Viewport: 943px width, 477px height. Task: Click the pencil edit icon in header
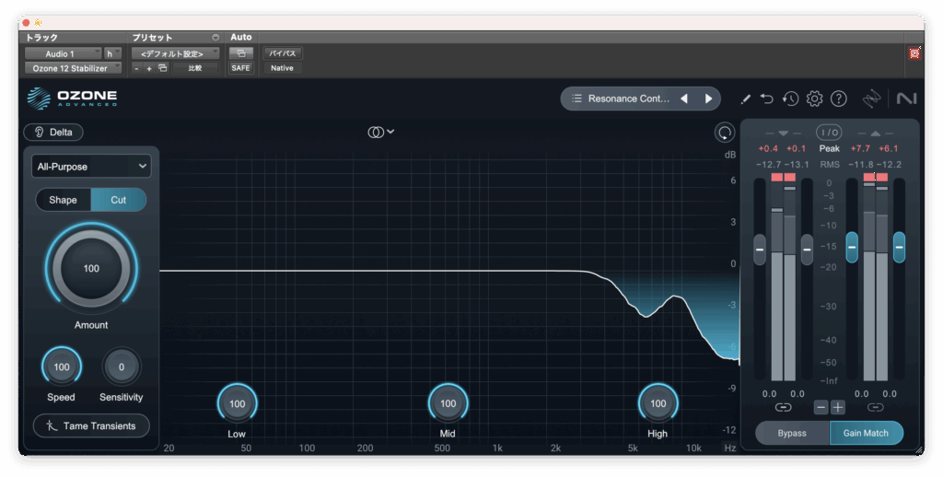745,99
